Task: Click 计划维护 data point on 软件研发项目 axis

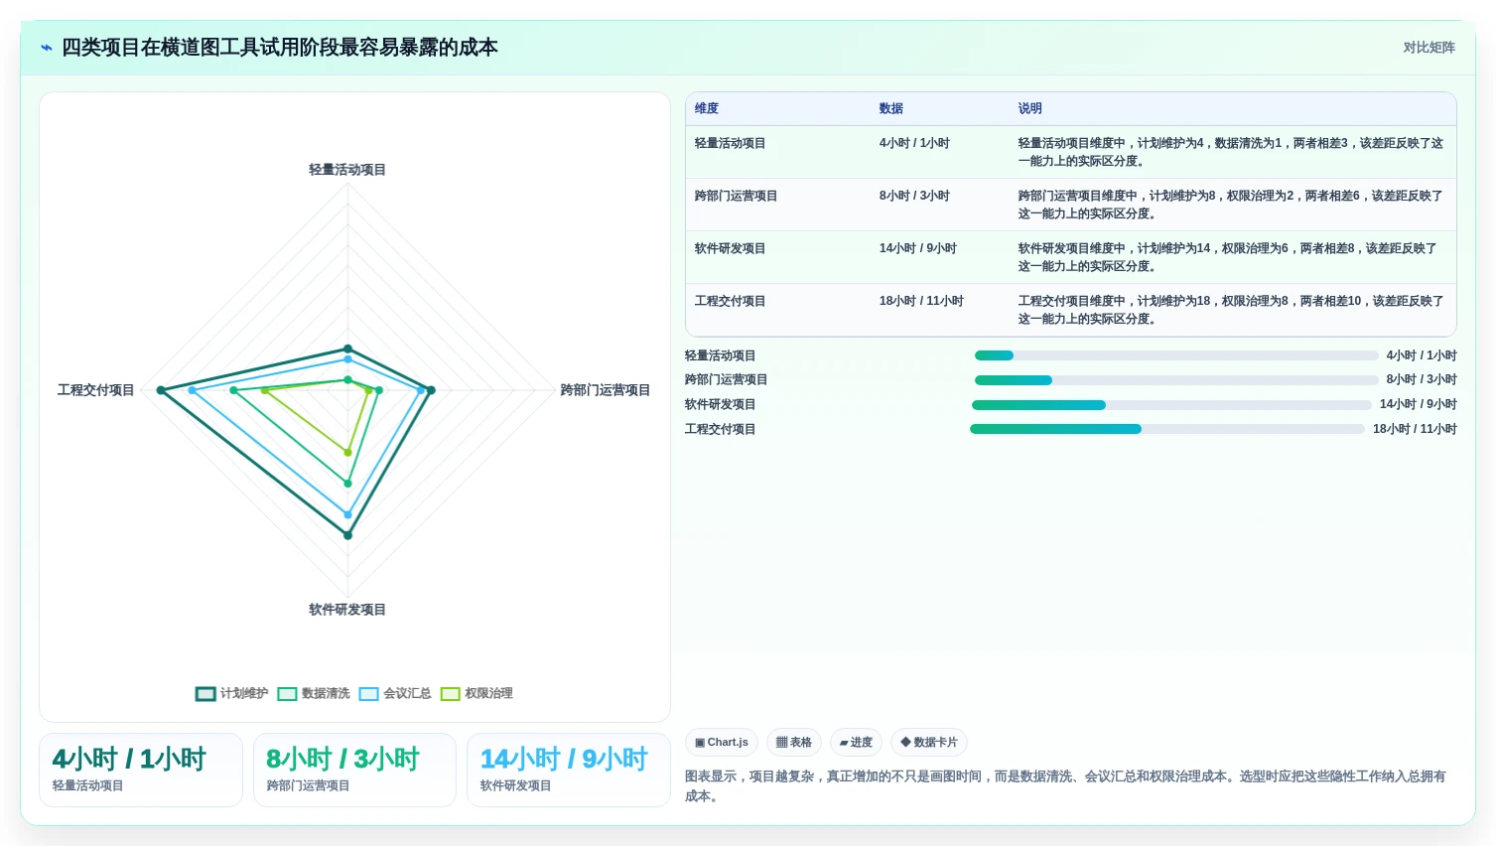Action: tap(347, 535)
